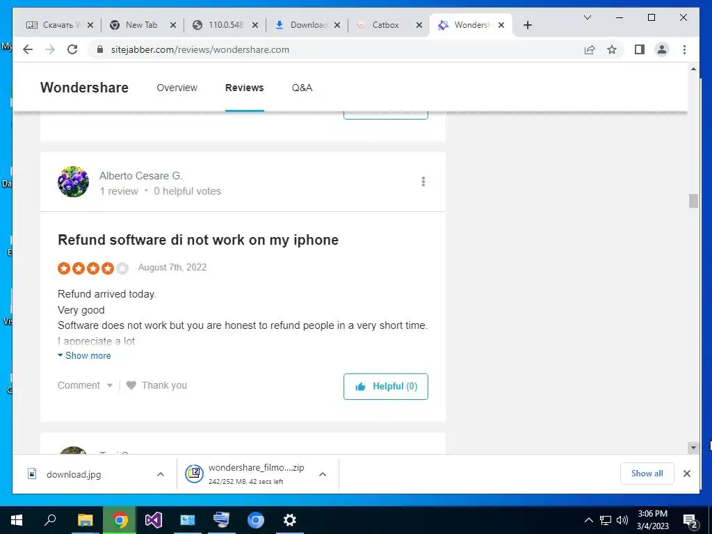Close the 110.0.548 tab
Viewport: 712px width, 534px height.
(x=255, y=26)
